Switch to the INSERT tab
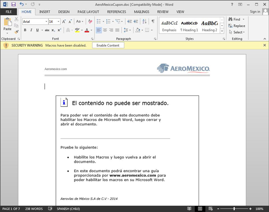Image resolution: width=269 pixels, height=212 pixels. point(44,12)
